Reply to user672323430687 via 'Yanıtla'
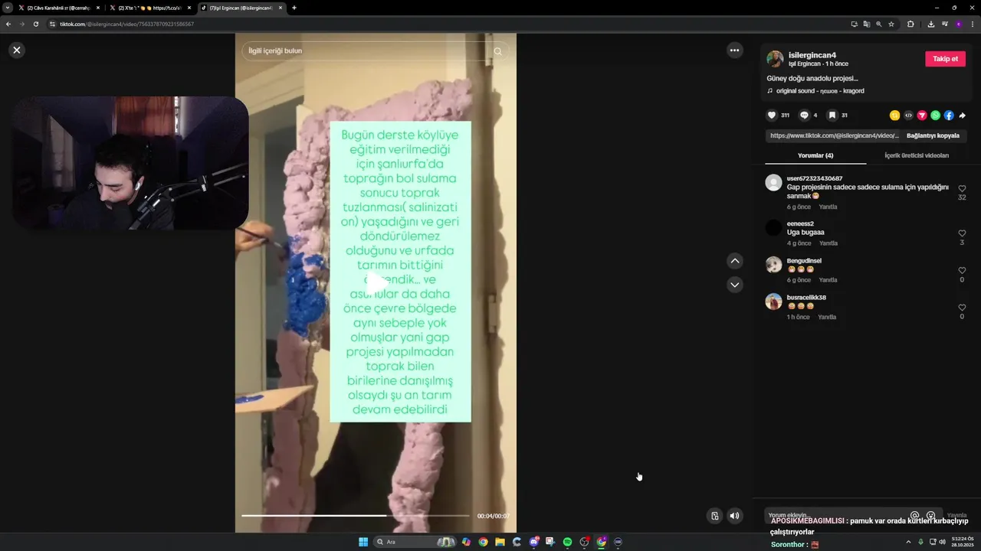This screenshot has height=551, width=981. click(x=828, y=207)
